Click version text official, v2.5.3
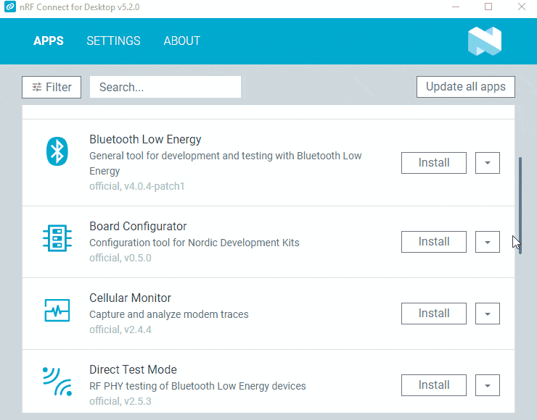Viewport: 537px width, 420px height. [x=120, y=401]
